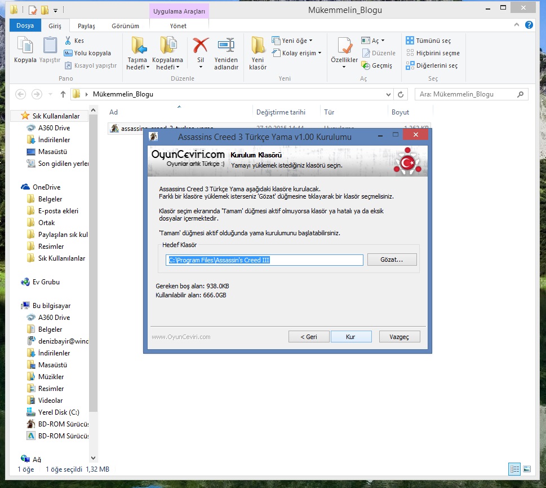Click navigation pane scrollbar up arrow
546x488 pixels.
pyautogui.click(x=93, y=111)
